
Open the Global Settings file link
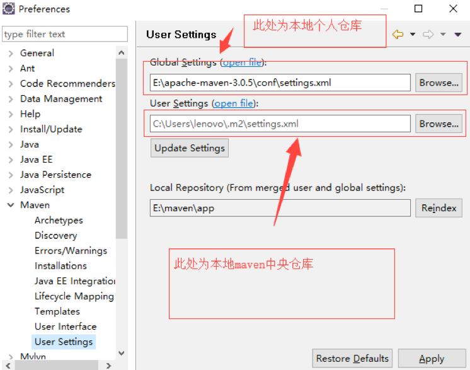(242, 62)
